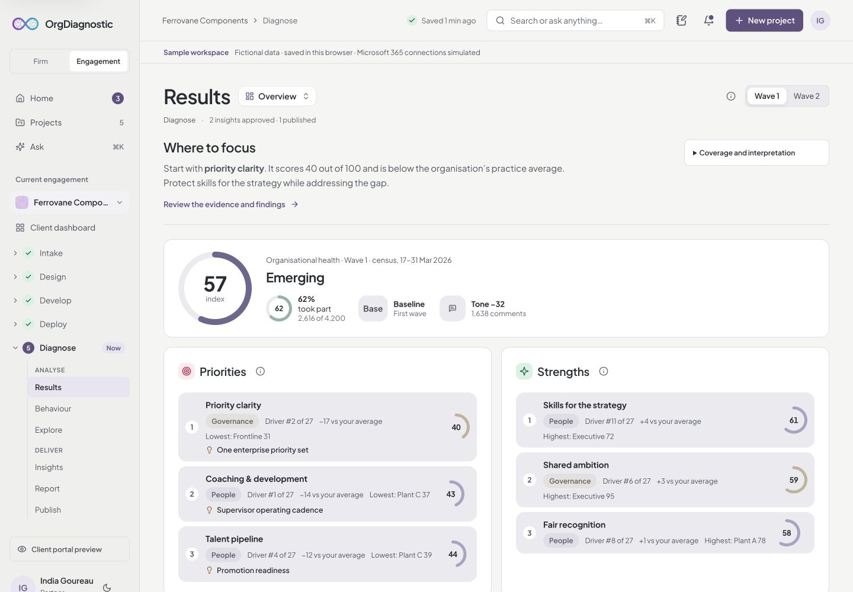The width and height of the screenshot is (853, 592).
Task: Expand Coverage and interpretation
Action: pos(756,153)
